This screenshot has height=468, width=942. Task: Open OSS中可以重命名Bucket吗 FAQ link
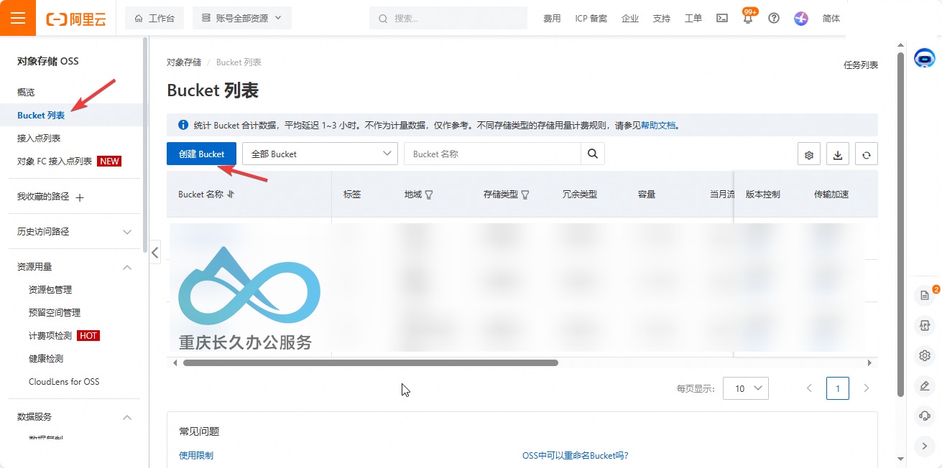tap(575, 456)
